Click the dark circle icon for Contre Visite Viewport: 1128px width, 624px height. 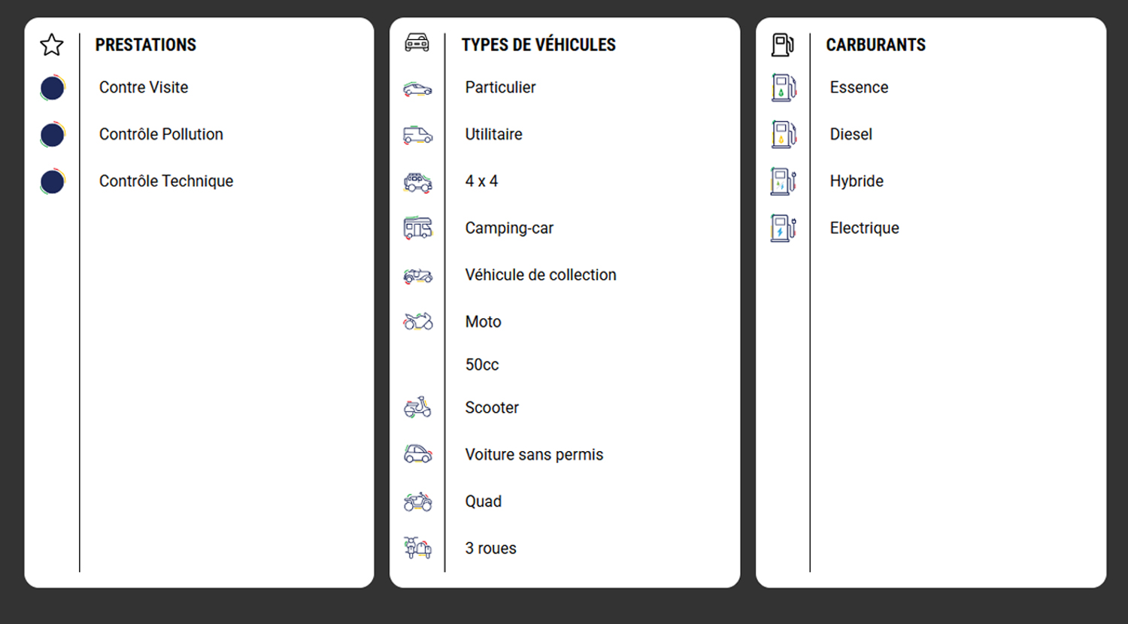point(53,88)
